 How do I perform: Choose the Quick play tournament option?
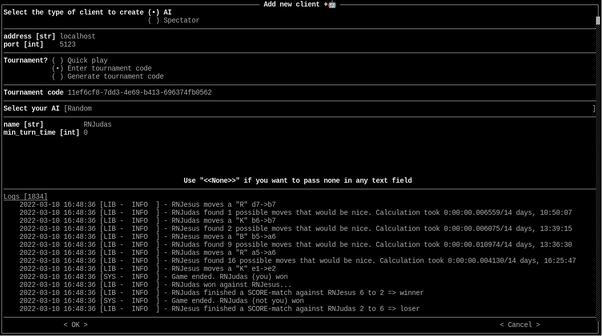point(80,61)
